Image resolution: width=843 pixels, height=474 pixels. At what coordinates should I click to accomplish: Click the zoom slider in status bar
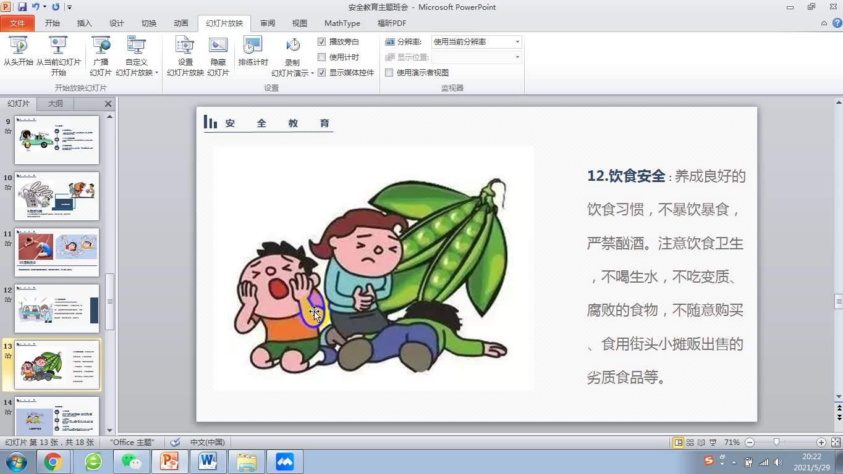tap(776, 443)
